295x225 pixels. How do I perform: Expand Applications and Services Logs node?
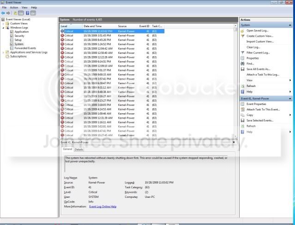click(x=3, y=52)
